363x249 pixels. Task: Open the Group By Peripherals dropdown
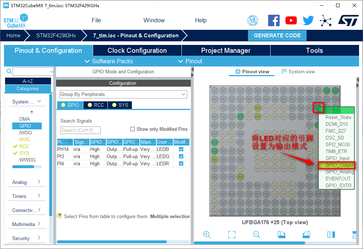123,94
